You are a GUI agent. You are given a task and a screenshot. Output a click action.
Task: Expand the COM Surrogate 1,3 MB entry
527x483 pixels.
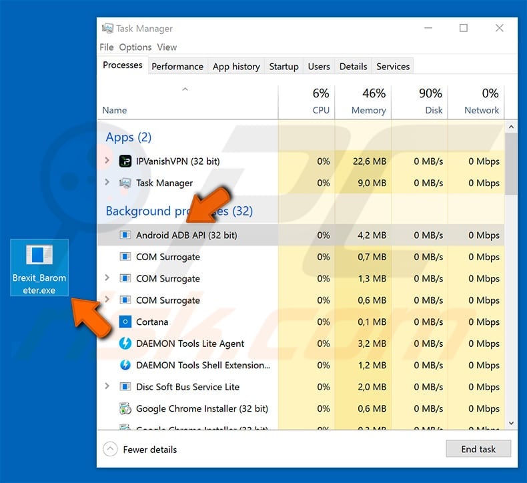107,278
